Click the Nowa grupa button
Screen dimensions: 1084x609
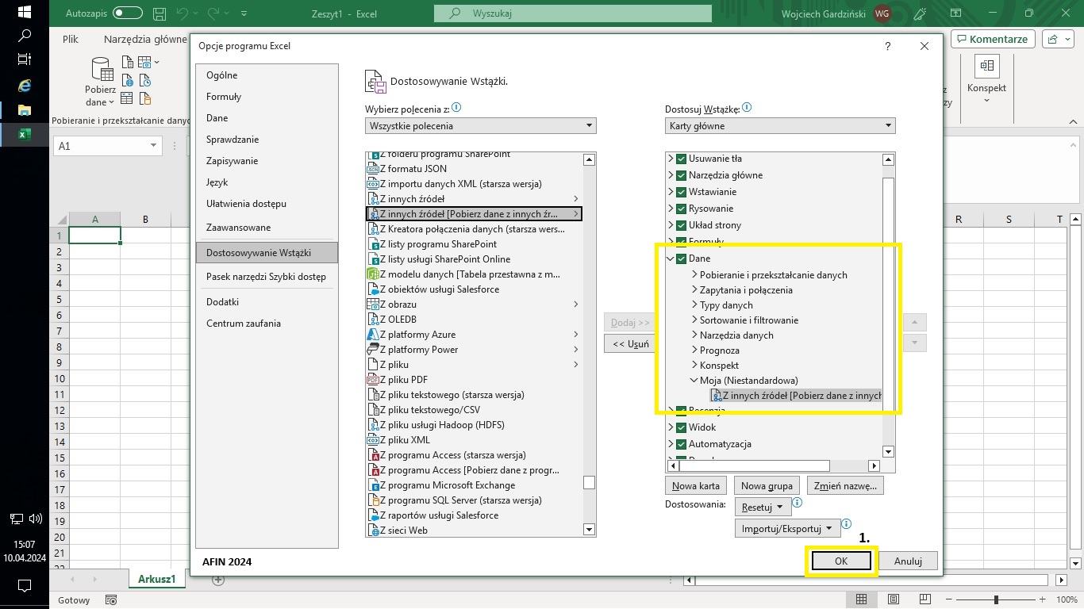767,485
